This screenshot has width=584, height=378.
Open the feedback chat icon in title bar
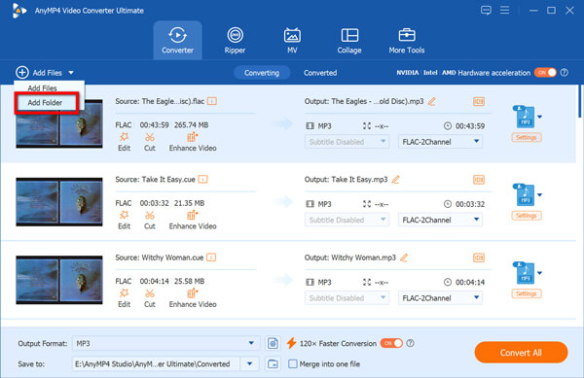486,11
